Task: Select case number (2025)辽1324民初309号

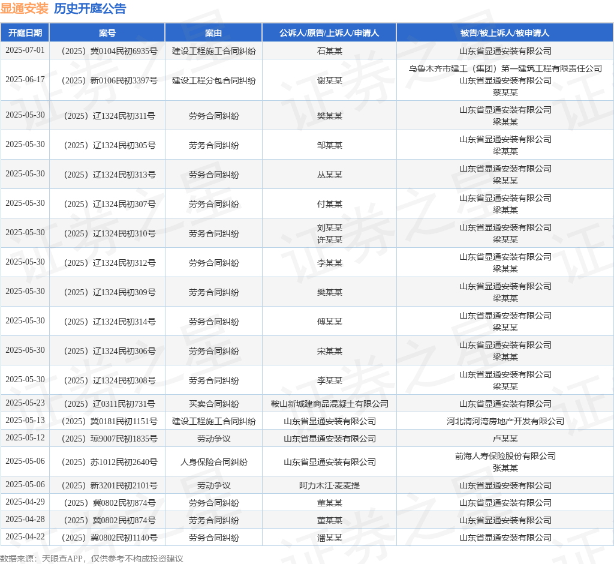Action: point(107,292)
